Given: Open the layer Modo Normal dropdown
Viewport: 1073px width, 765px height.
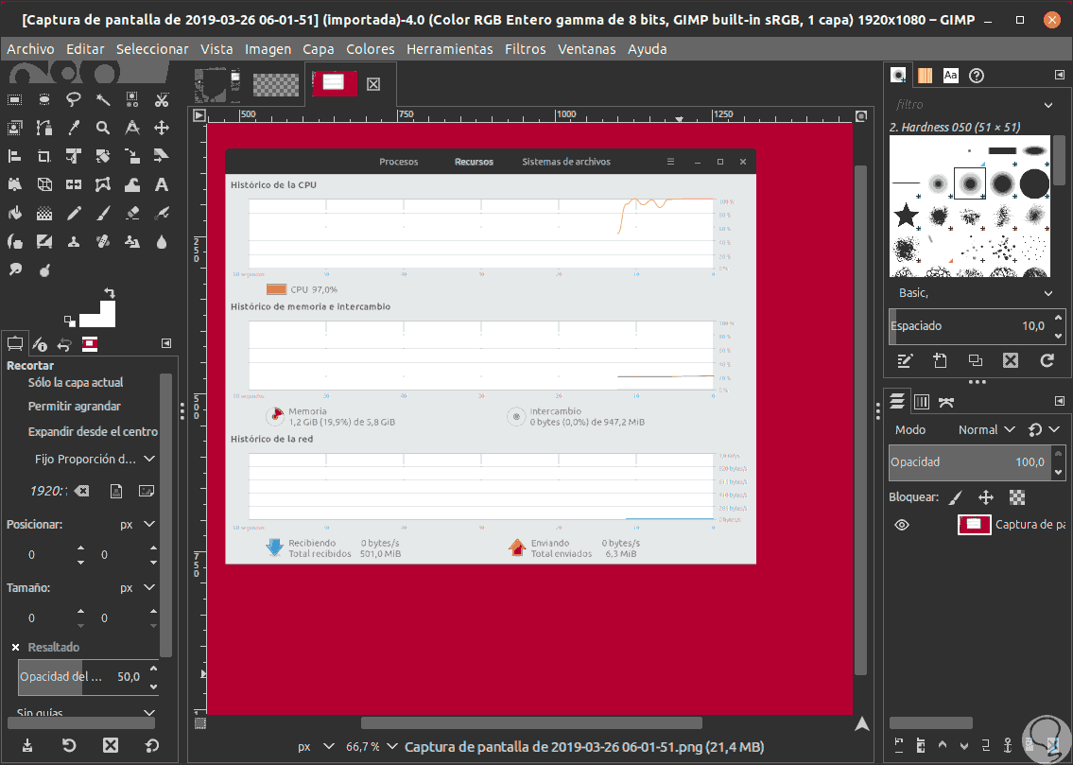Looking at the screenshot, I should tap(986, 429).
